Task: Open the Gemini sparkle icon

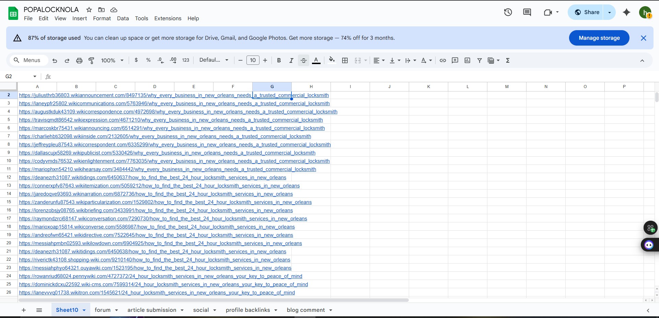Action: [626, 12]
